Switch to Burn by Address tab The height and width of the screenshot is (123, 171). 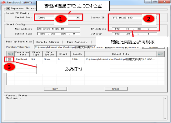click(x=48, y=42)
